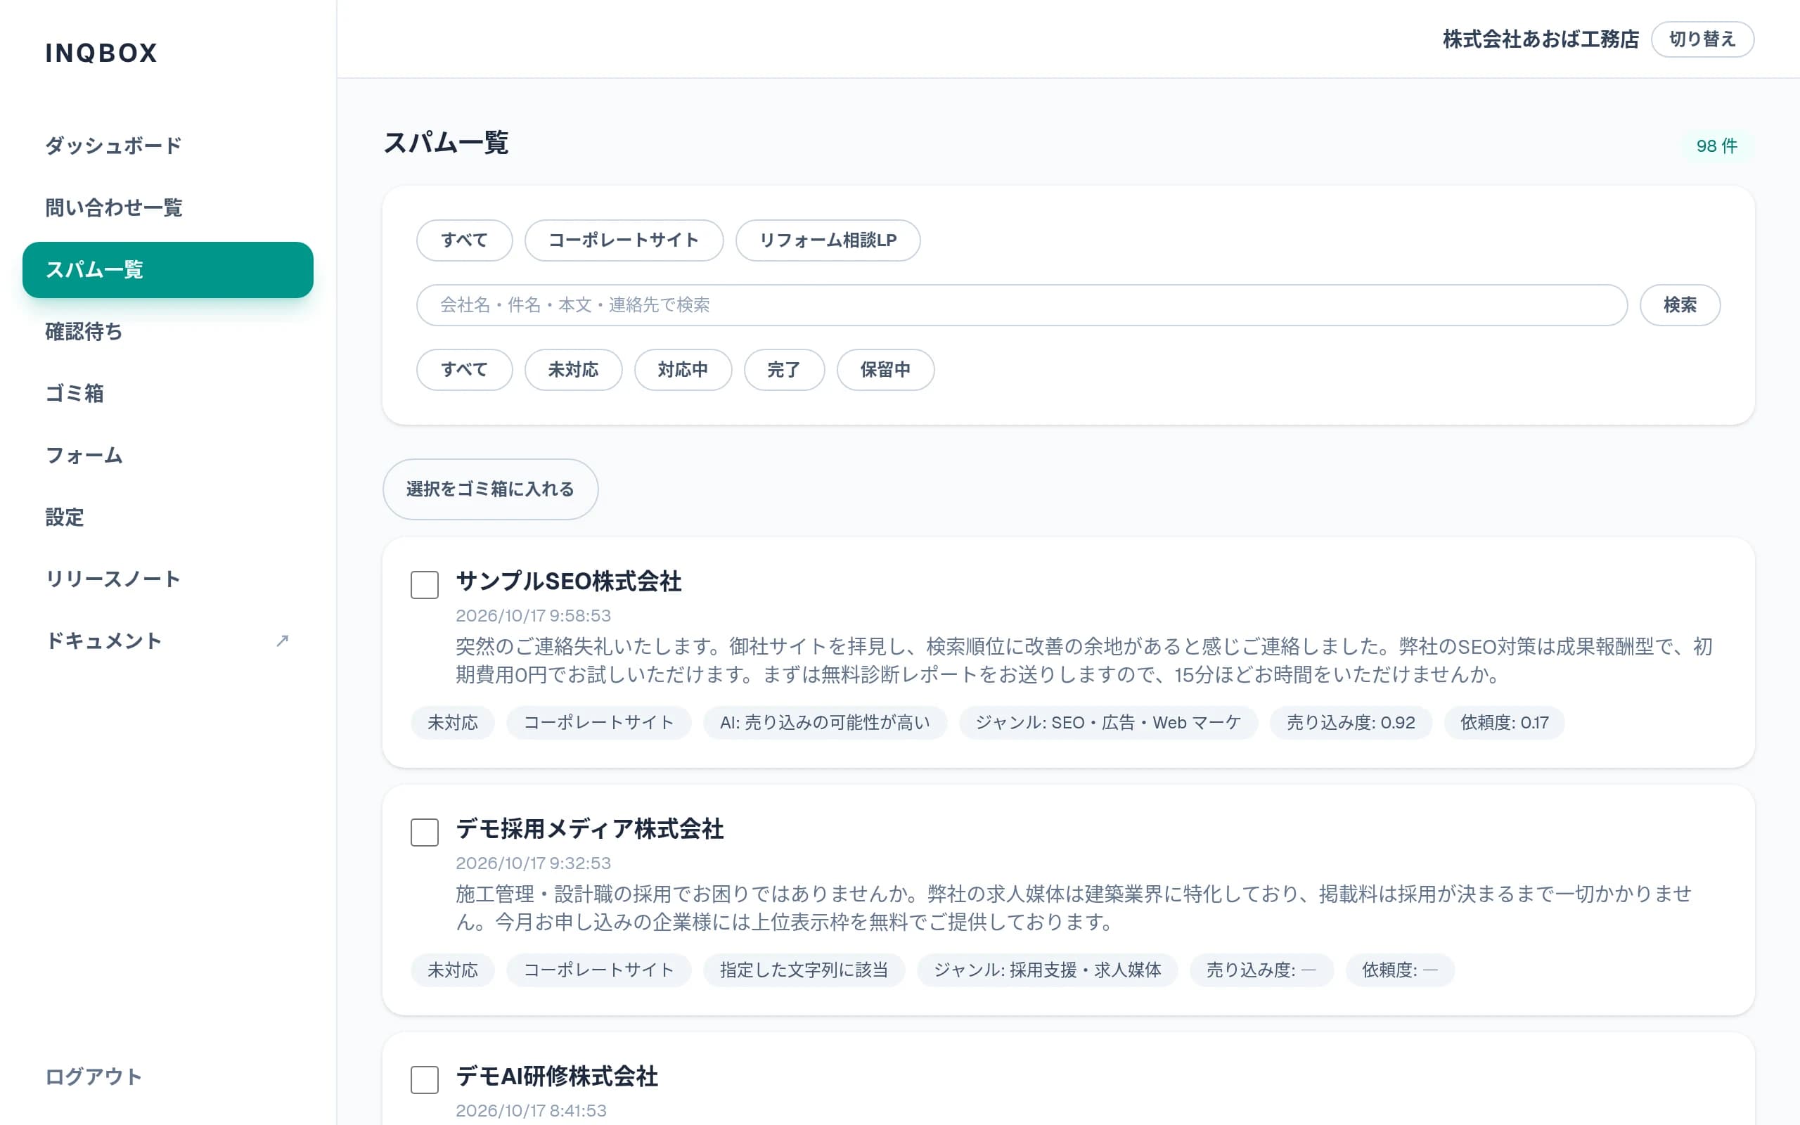Click the search input for 会社名・件名・本文
The height and width of the screenshot is (1125, 1800).
tap(1021, 305)
